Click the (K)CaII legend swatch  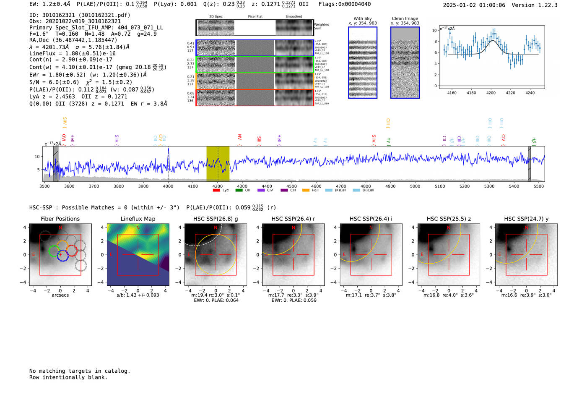tap(329, 191)
